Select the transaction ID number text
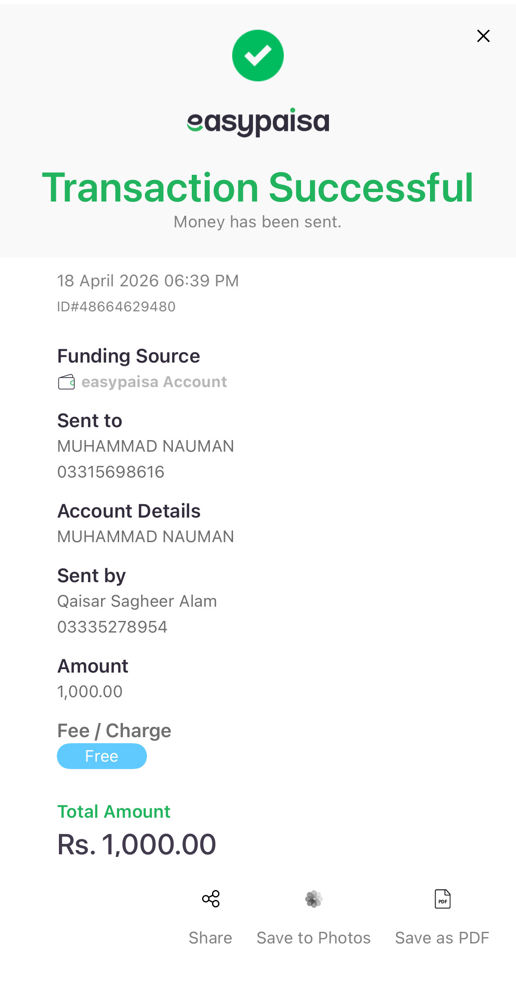This screenshot has height=999, width=516. point(117,307)
